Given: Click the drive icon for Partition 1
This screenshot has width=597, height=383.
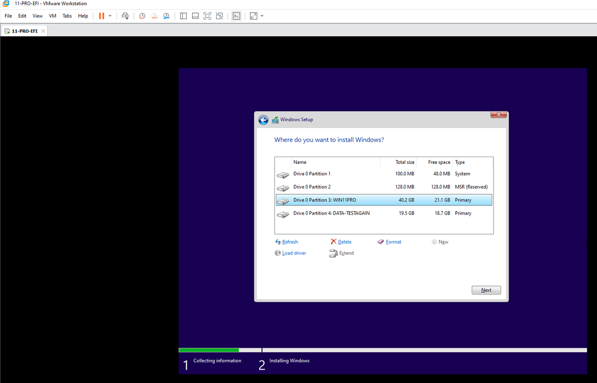Looking at the screenshot, I should click(x=283, y=175).
